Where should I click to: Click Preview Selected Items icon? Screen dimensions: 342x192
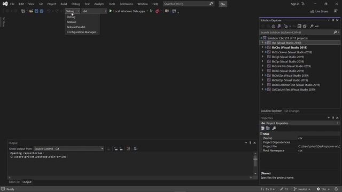coord(317,26)
